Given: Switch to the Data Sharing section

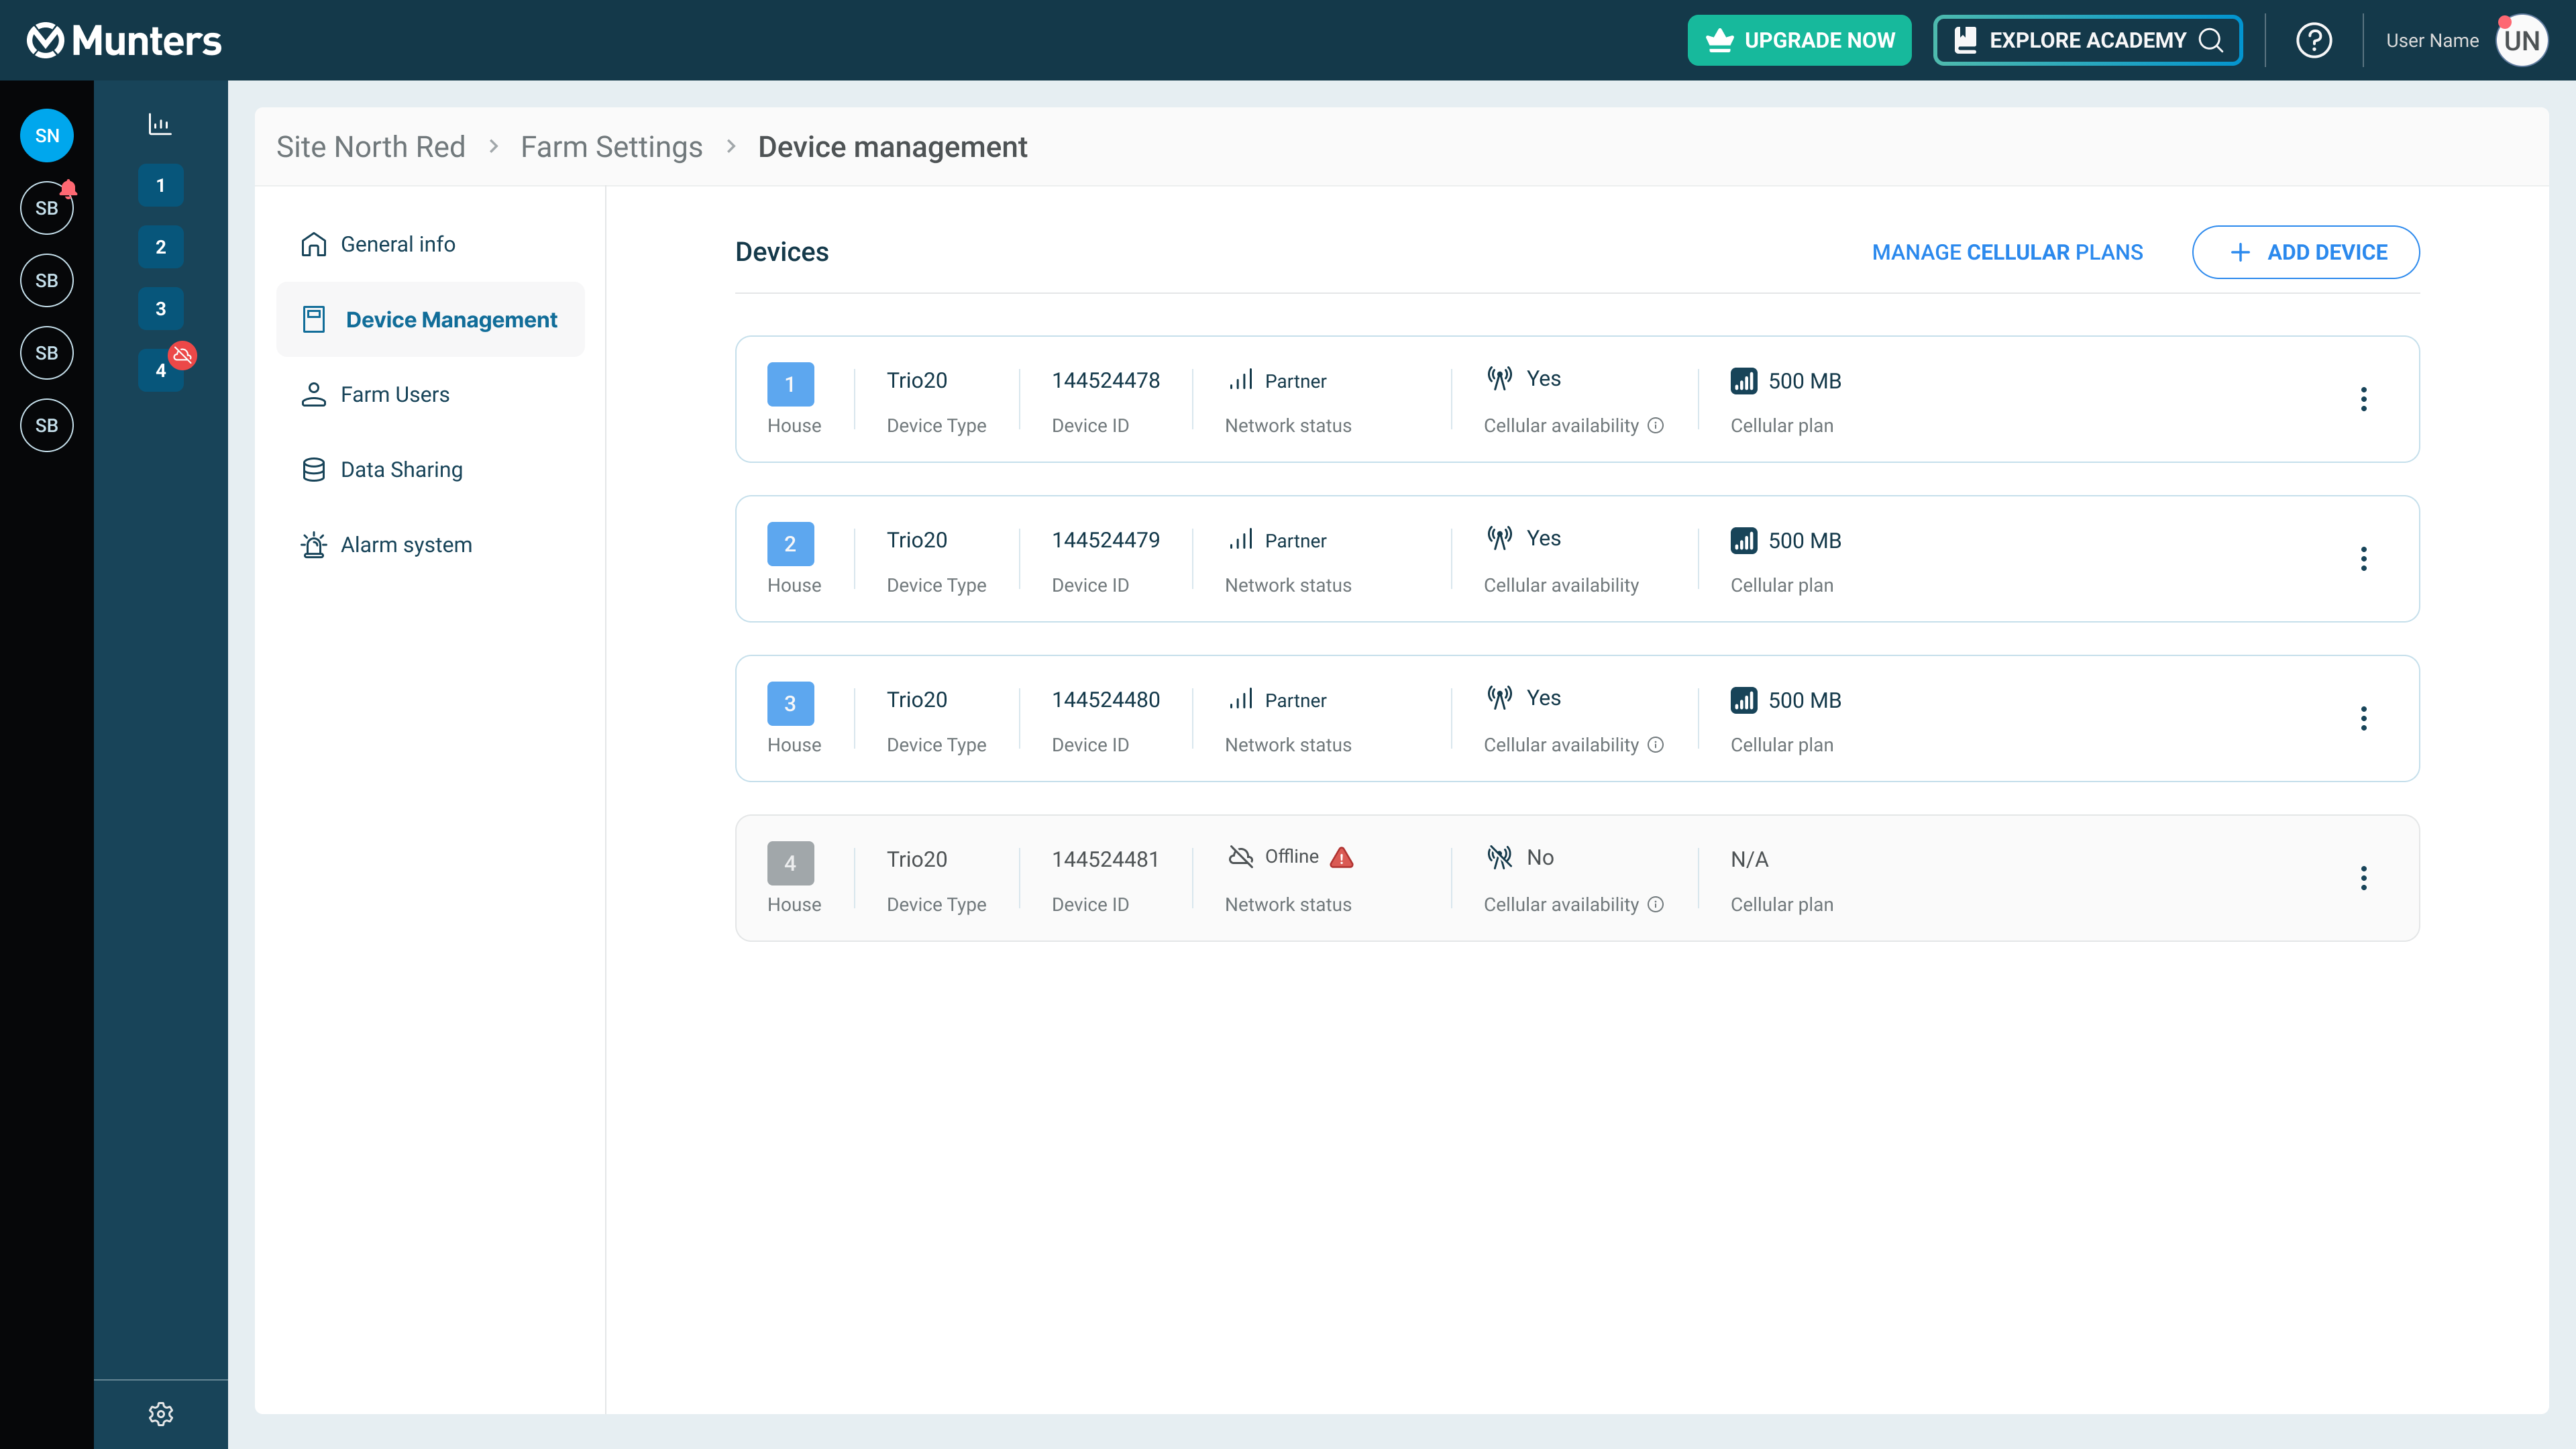Looking at the screenshot, I should click(x=401, y=470).
